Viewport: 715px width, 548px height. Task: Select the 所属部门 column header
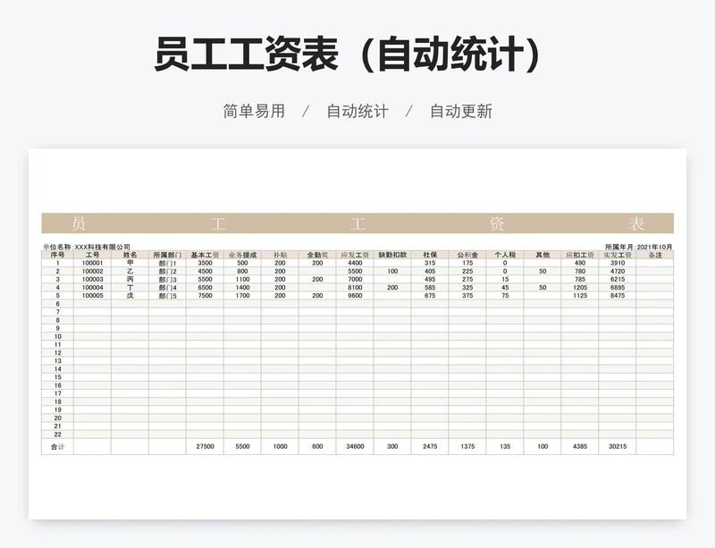point(167,255)
